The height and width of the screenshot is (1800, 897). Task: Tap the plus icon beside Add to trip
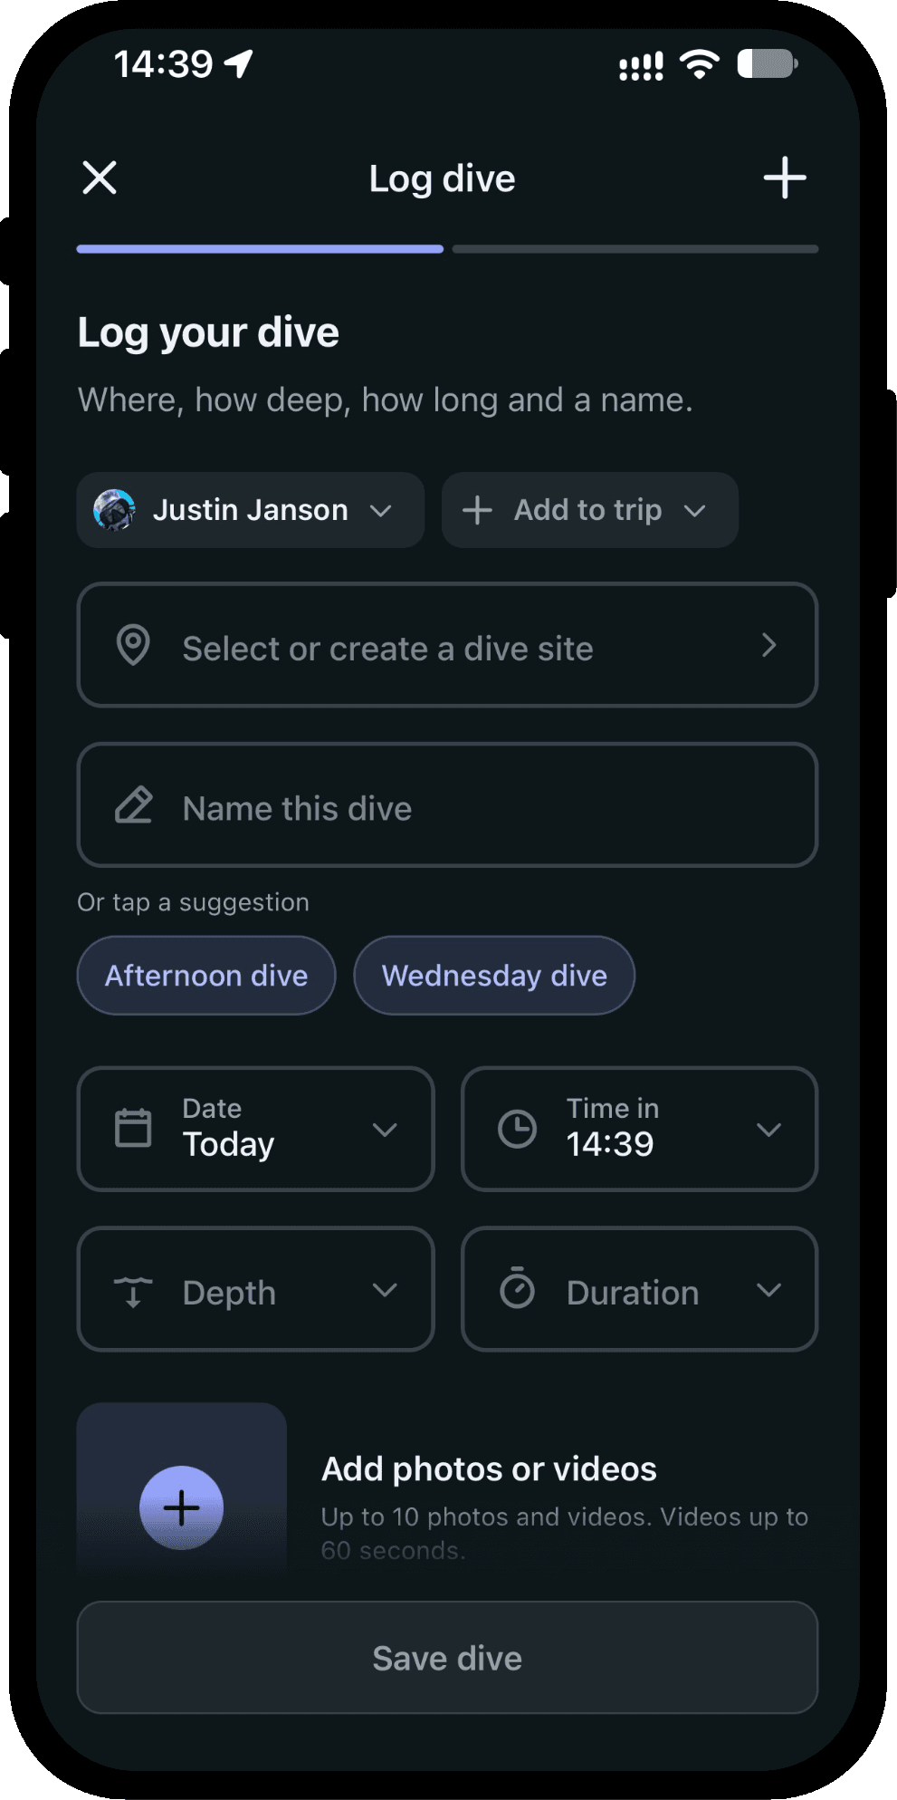click(x=477, y=510)
